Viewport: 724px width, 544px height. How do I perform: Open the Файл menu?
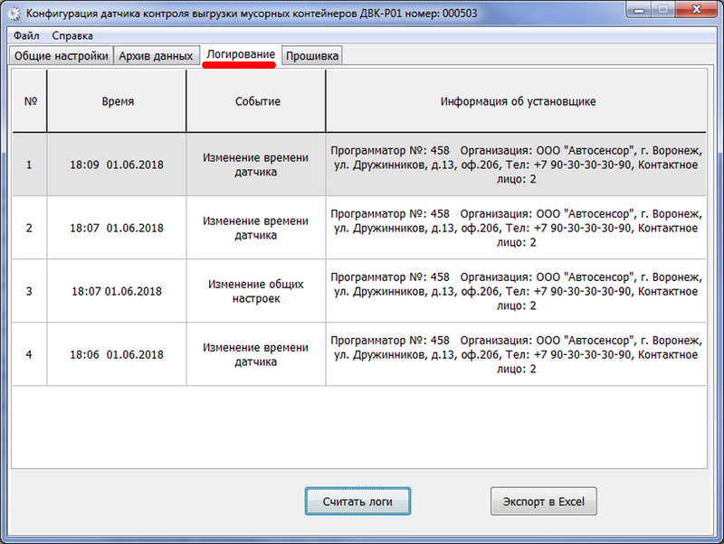[26, 36]
